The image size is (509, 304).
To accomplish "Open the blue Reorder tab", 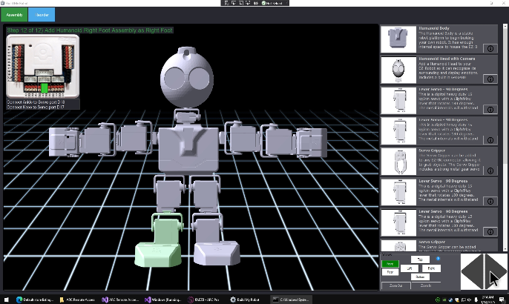I will 42,15.
